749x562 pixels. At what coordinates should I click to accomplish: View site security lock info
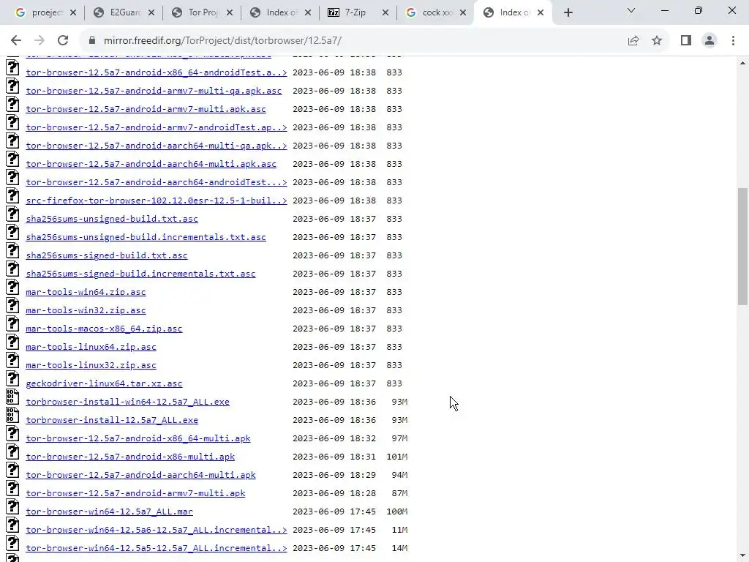(91, 41)
